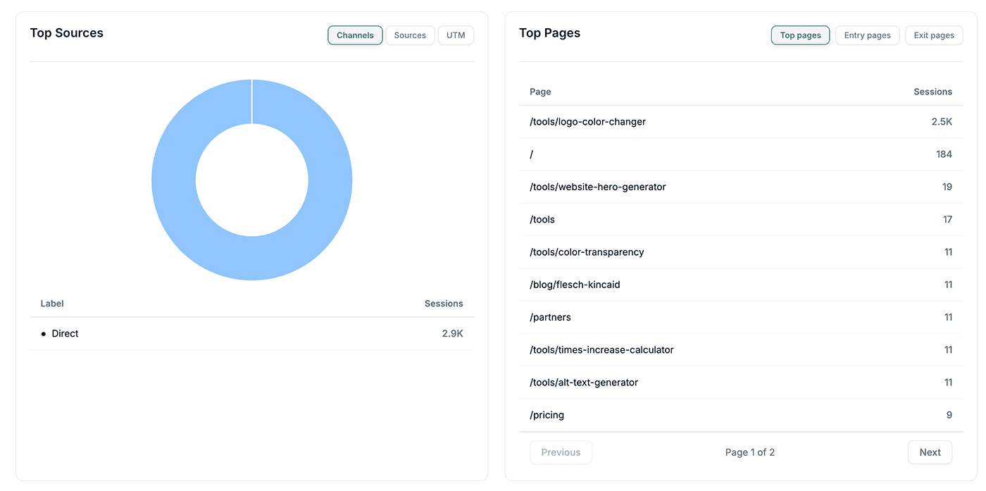Click the Direct legend bullet dot
Image resolution: width=986 pixels, height=491 pixels.
44,334
